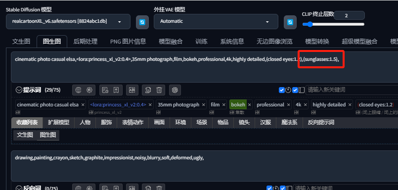Switch to 后期处理 tab

(85, 42)
